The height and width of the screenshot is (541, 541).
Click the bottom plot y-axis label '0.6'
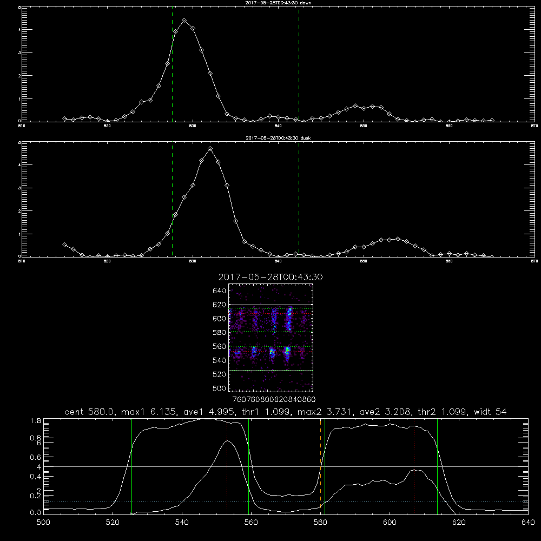point(36,458)
